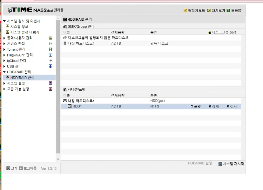Image resolution: width=263 pixels, height=190 pixels.
Task: Click disk icon of 내장 하드디스크1 in DISK/Group list
Action: pyautogui.click(x=65, y=43)
